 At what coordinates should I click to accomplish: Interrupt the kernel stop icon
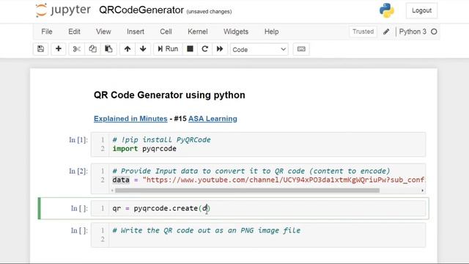[x=190, y=49]
